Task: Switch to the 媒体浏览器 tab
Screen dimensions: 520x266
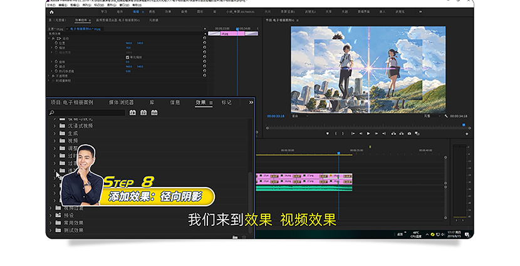Action: coord(121,103)
